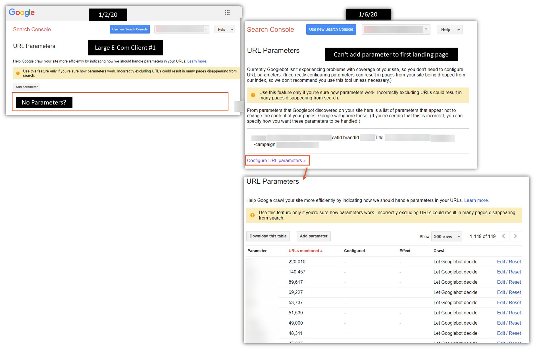This screenshot has width=535, height=349.
Task: Open the Learn more link on the 1/2/20 panel
Action: tap(197, 61)
